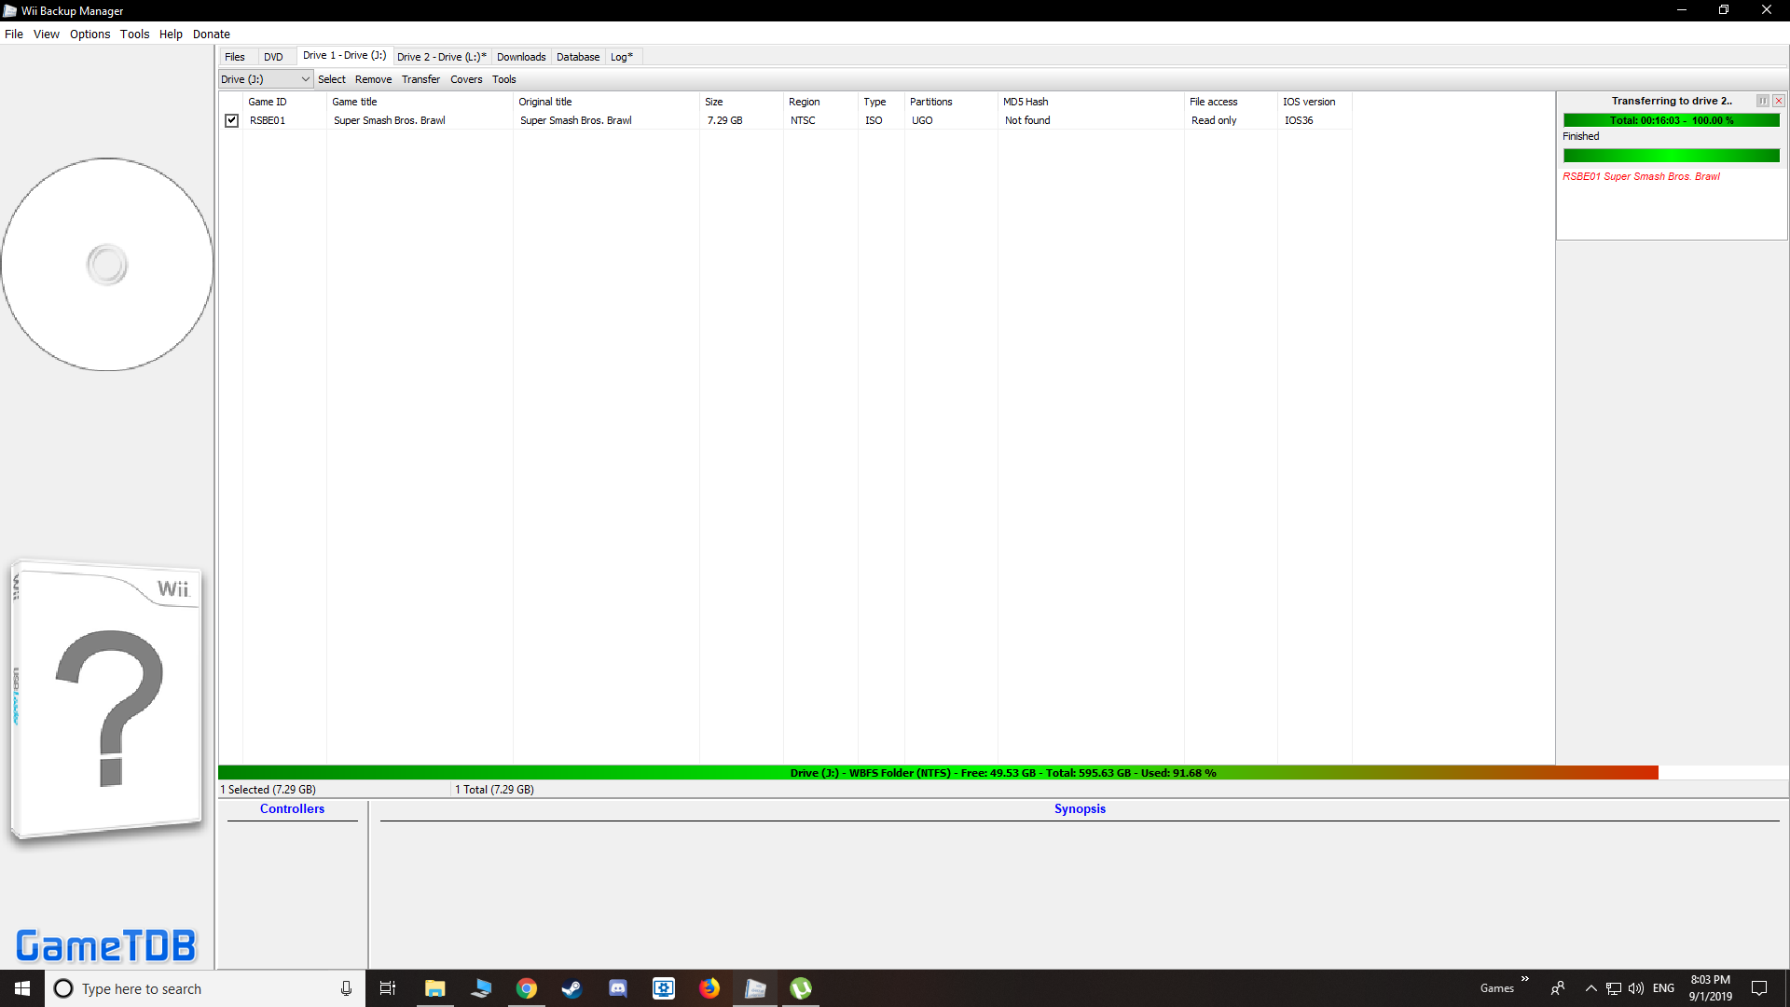The width and height of the screenshot is (1790, 1007).
Task: Click the Total 100.00 % progress bar
Action: click(x=1672, y=120)
